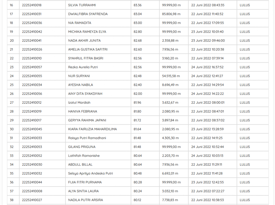The height and width of the screenshot is (205, 275).
Task: Click the LULUS status for GILANG PRIGUNA
Action: [245, 147]
